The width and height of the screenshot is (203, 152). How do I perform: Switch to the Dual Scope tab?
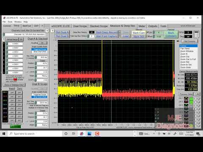80,26
